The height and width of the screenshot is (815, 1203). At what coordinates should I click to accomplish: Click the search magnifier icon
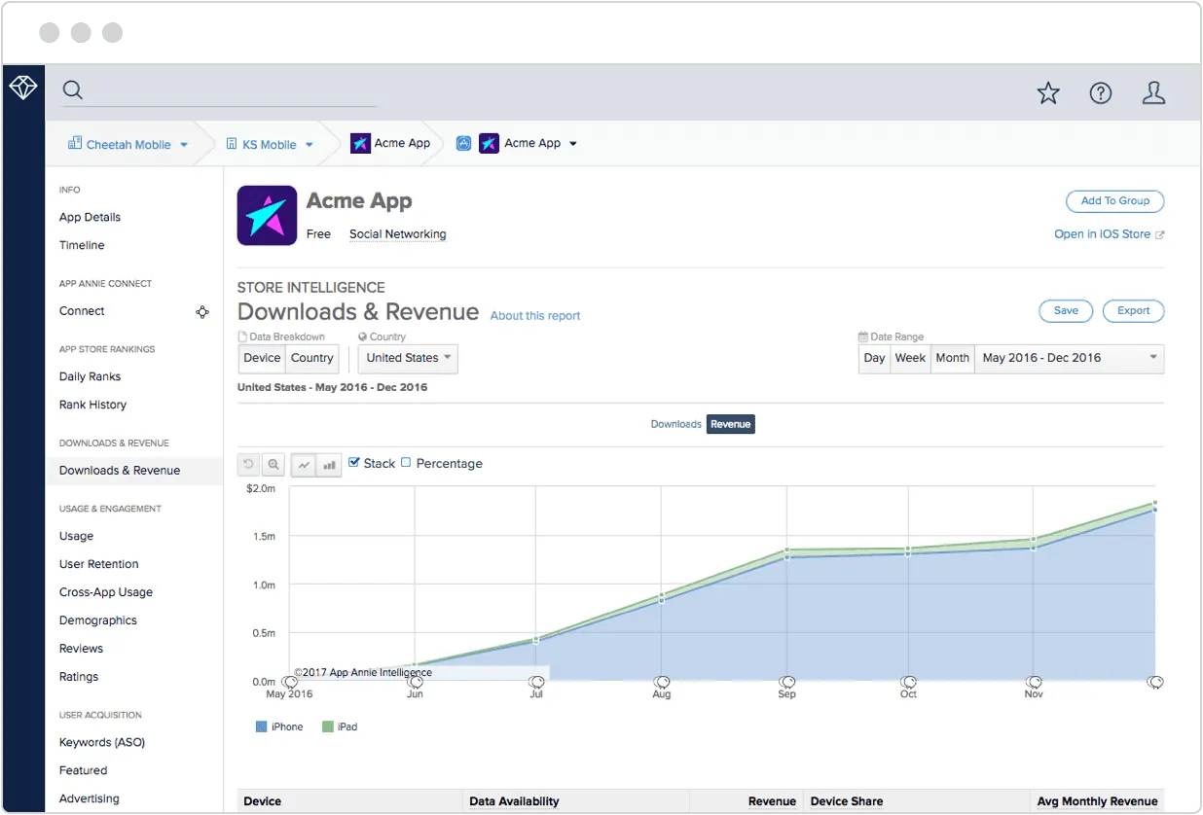(73, 90)
